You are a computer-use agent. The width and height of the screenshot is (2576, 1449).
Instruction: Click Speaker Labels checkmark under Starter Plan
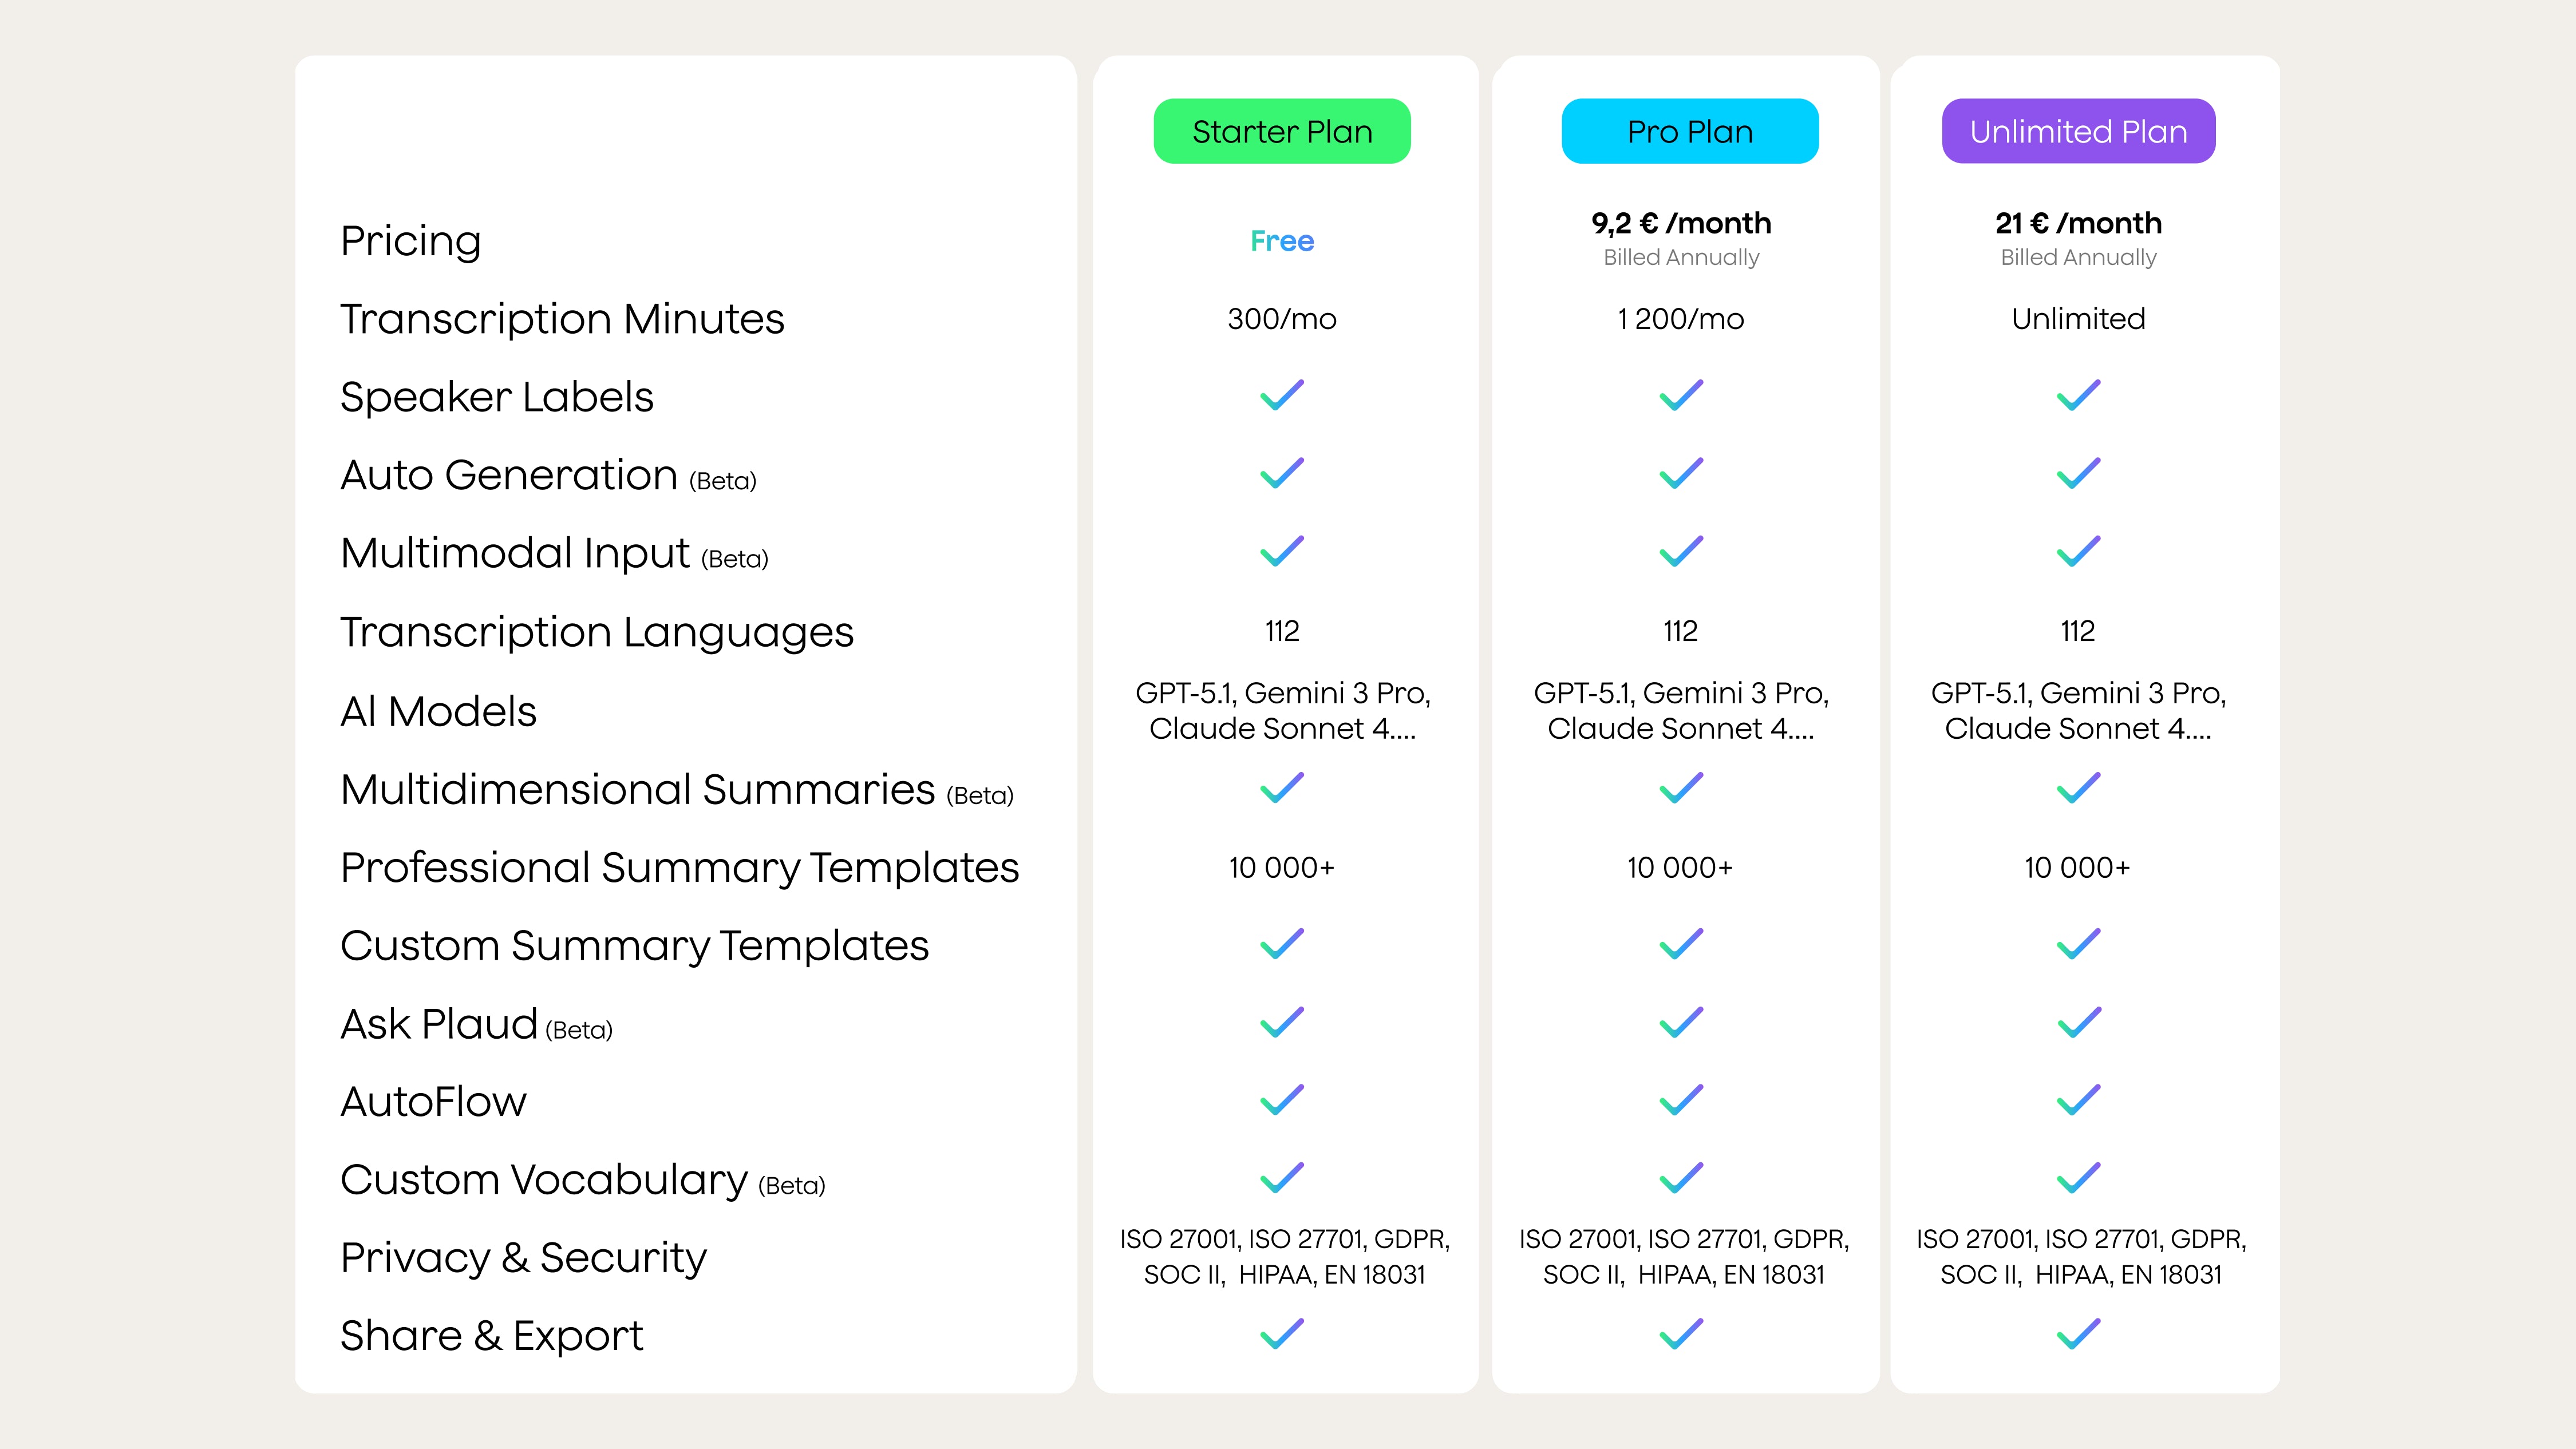point(1282,395)
